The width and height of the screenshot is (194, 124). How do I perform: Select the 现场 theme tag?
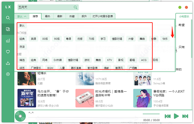[x=155, y=60]
